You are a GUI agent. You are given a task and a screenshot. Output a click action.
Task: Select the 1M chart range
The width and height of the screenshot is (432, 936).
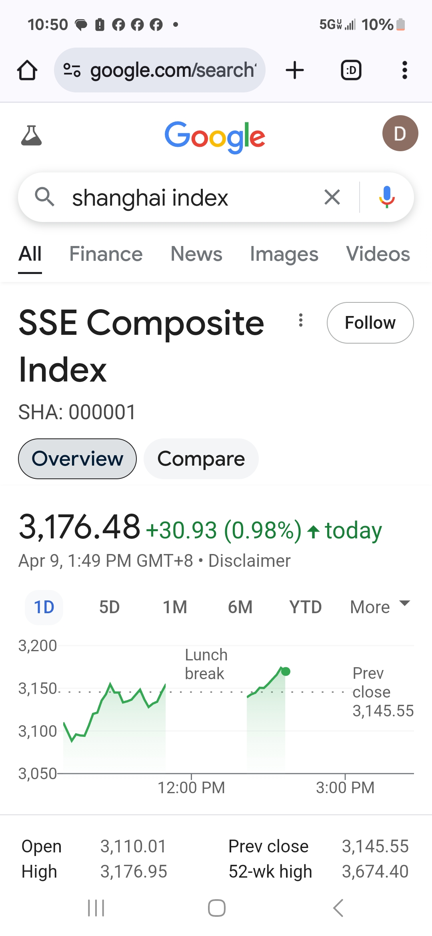tap(175, 607)
